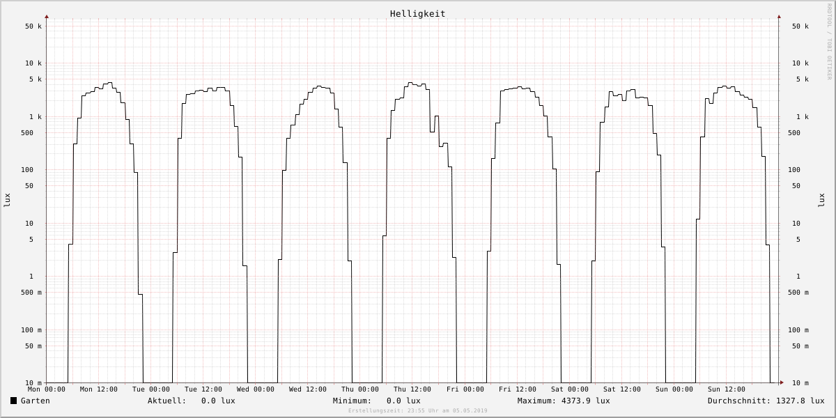This screenshot has height=418, width=836.
Task: Click the right axis 10 m label
Action: click(800, 383)
